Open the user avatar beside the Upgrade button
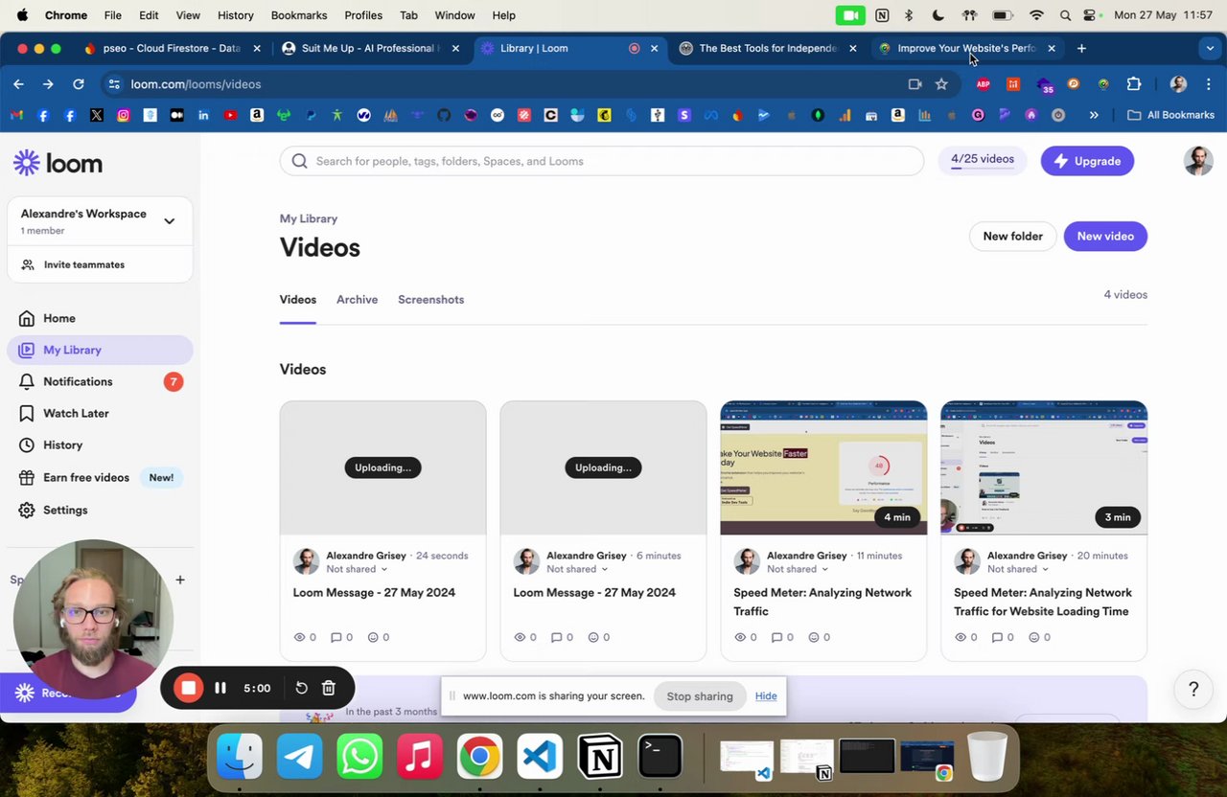Screen dimensions: 1227x797 pyautogui.click(x=1198, y=161)
